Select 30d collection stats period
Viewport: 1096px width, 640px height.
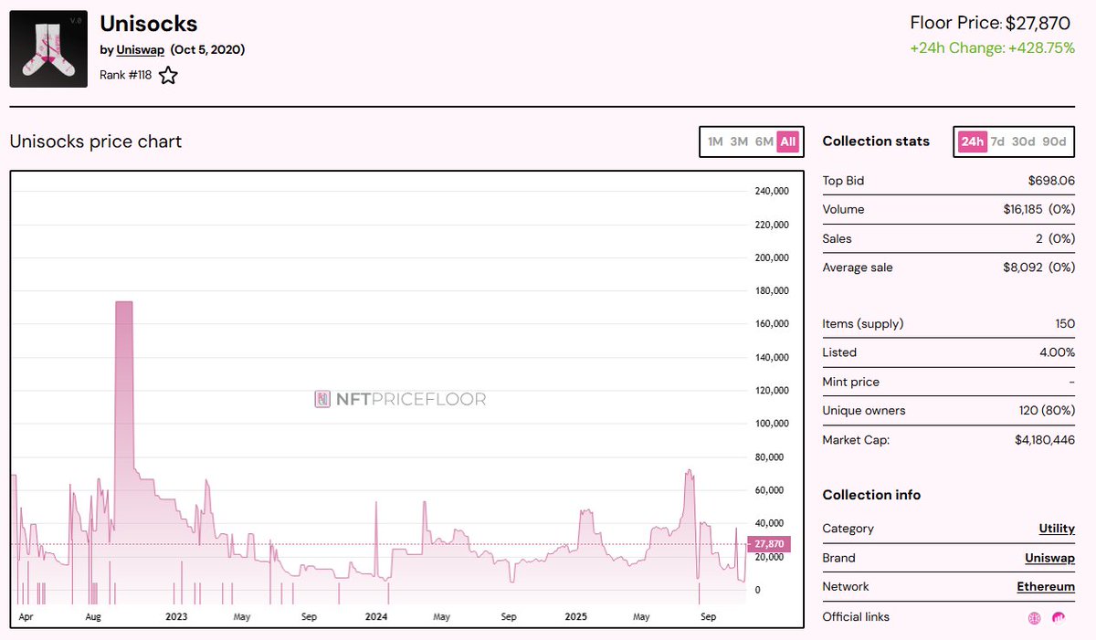pos(1023,142)
